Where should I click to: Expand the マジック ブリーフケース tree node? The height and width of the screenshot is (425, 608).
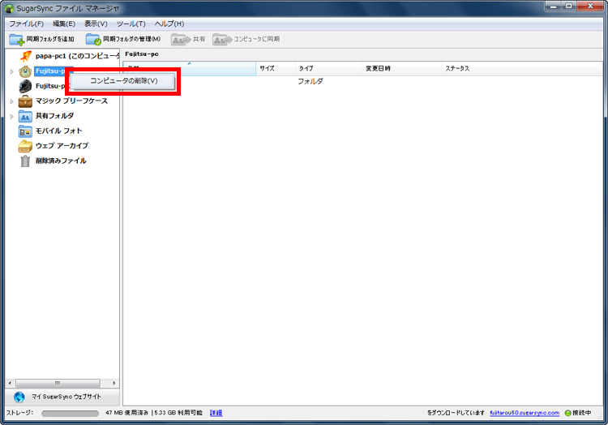pos(11,101)
